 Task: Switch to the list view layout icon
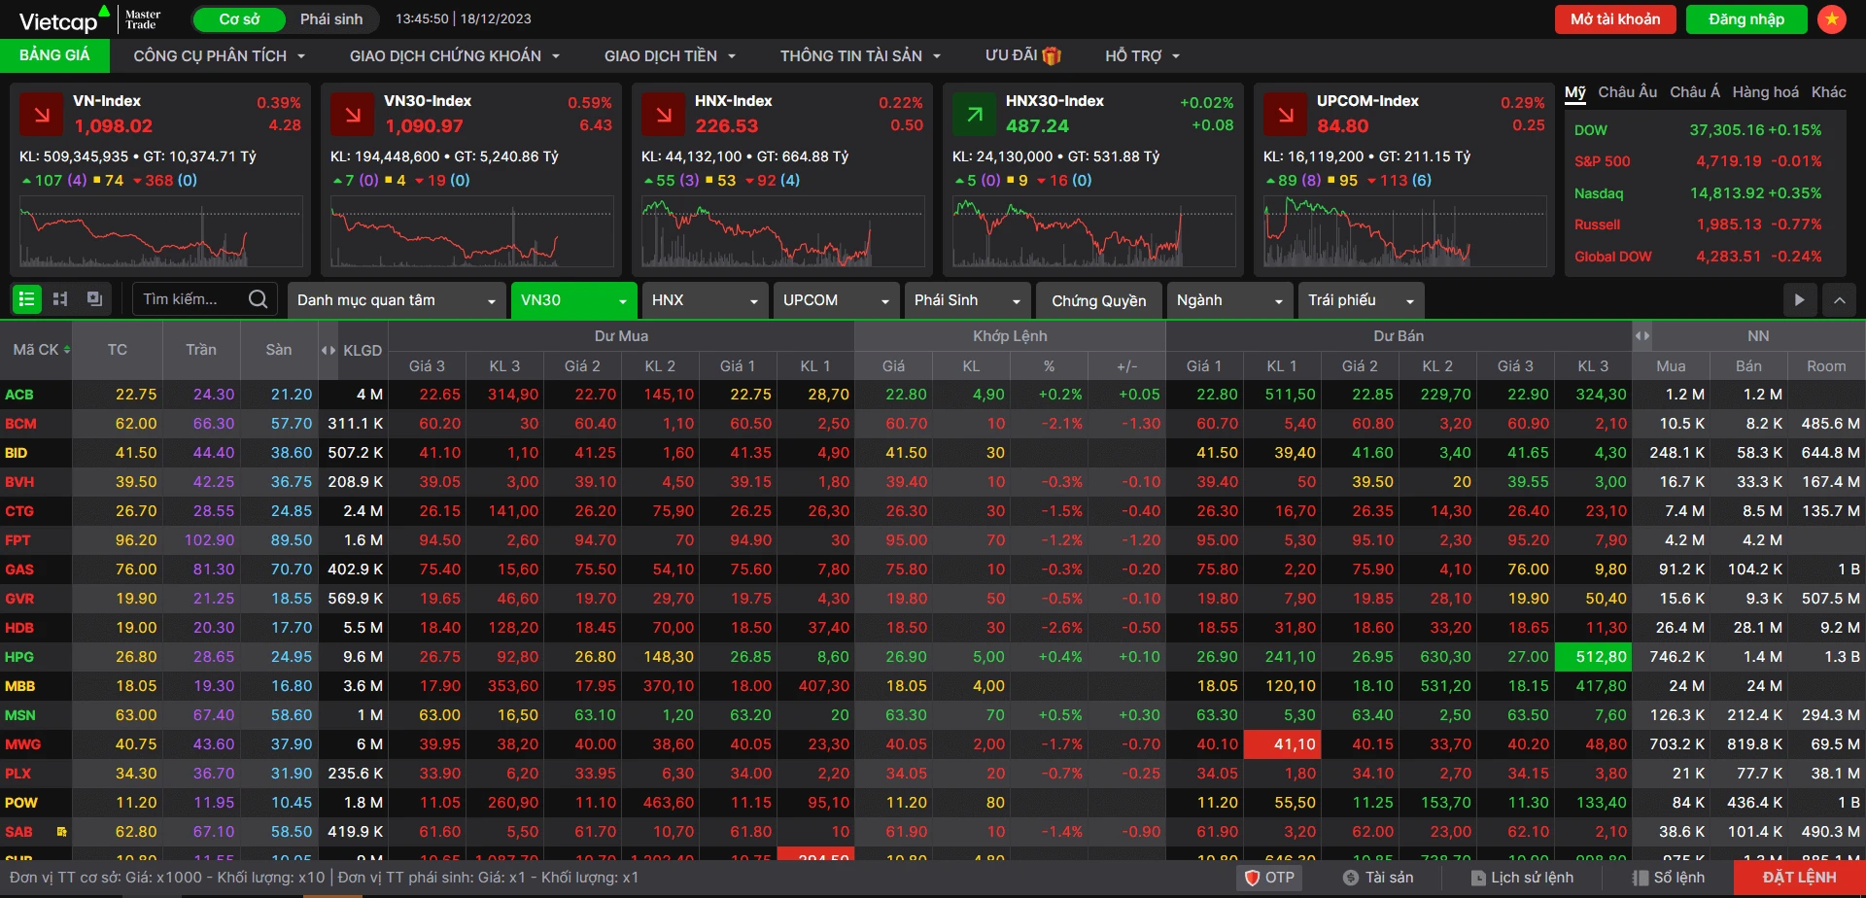pos(27,299)
